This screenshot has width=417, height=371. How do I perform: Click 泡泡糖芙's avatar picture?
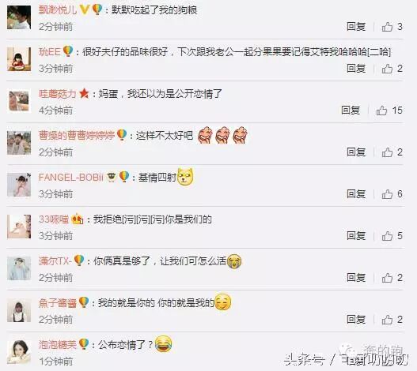pyautogui.click(x=19, y=352)
